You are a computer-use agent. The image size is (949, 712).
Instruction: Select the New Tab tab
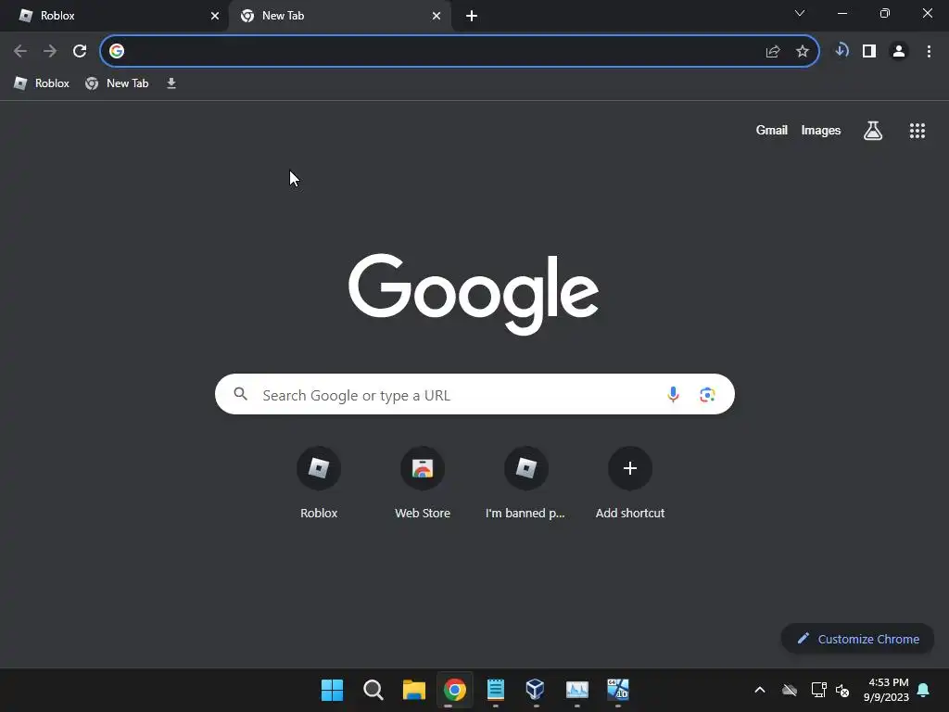coord(339,16)
